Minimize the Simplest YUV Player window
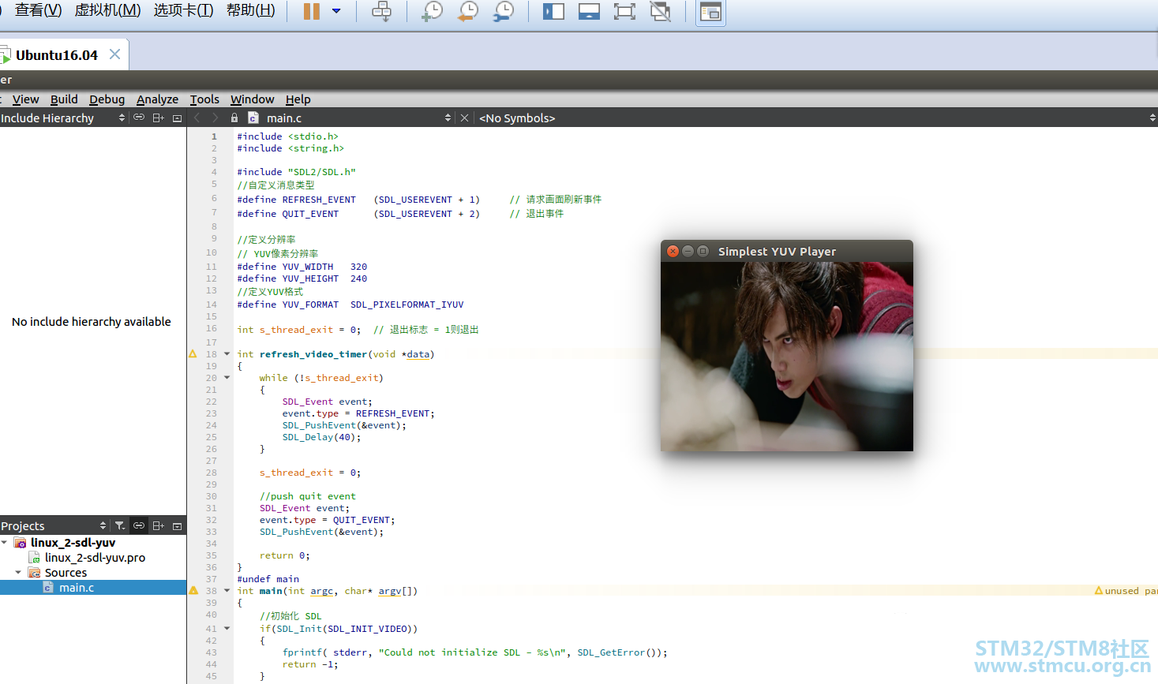Viewport: 1158px width, 684px height. (688, 251)
